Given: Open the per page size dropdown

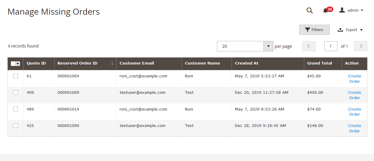Looking at the screenshot, I should 268,46.
